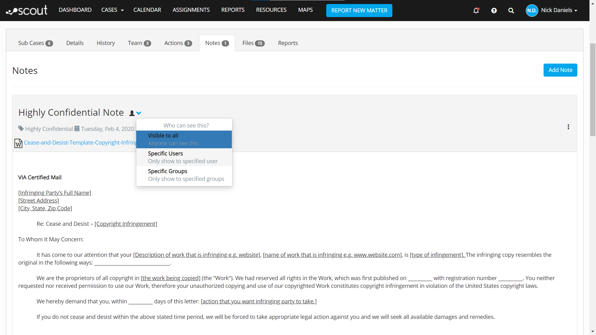Click the N.D. user avatar

532,11
